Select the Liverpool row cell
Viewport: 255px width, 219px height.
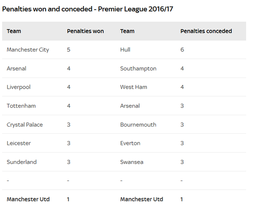click(x=19, y=87)
